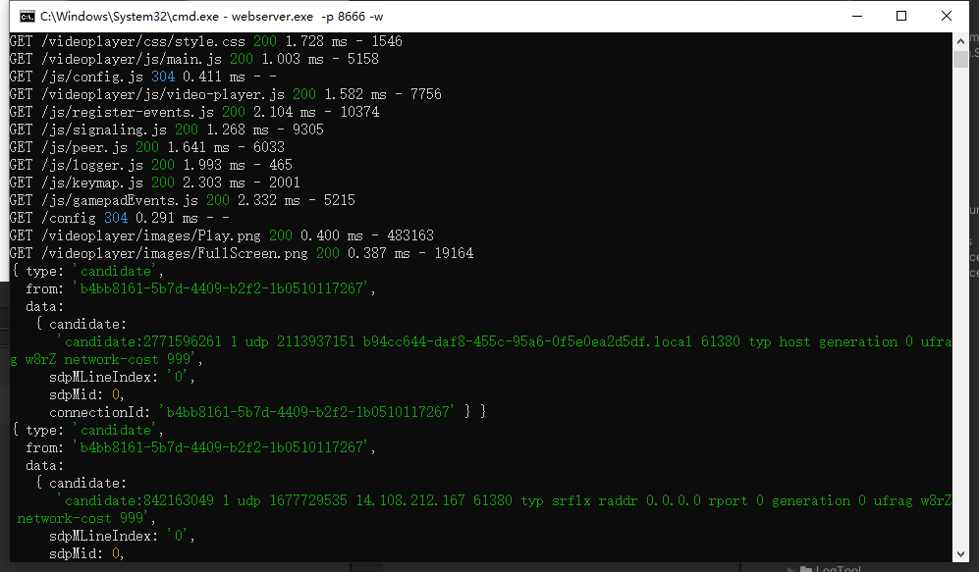Click the byte size 483163

[410, 235]
